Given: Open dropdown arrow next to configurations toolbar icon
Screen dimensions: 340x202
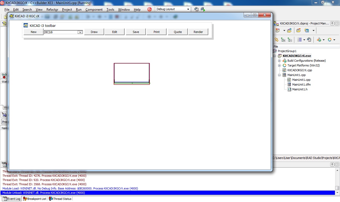Looking at the screenshot, I should point(324,40).
